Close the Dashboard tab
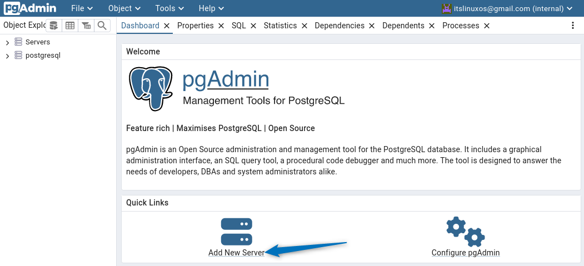The height and width of the screenshot is (266, 584). 167,26
